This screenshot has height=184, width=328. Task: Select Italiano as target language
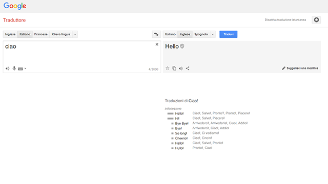point(170,34)
